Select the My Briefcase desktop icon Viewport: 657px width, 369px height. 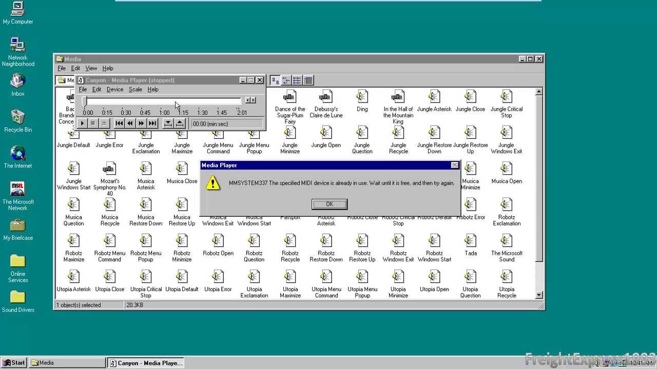18,230
